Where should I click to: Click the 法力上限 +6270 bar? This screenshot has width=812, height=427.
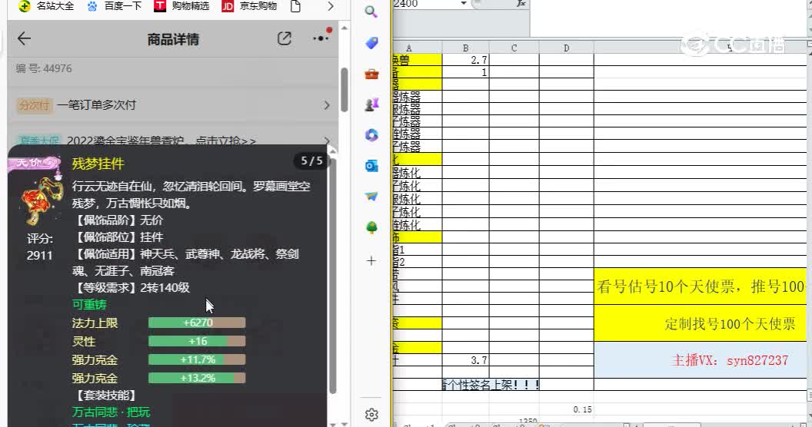pyautogui.click(x=197, y=323)
